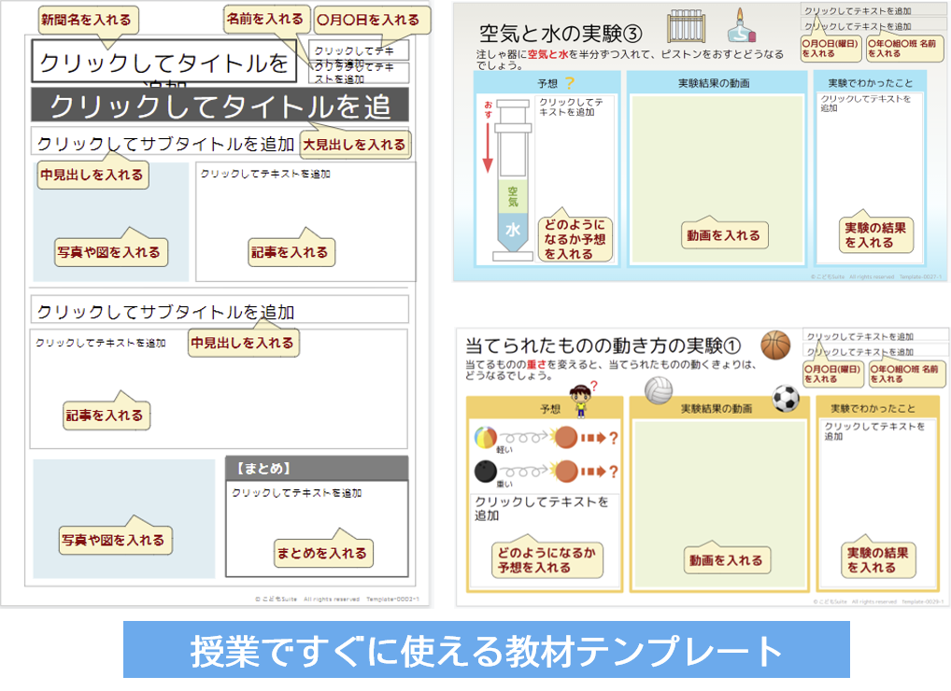Click the まとめを入れる callout

pos(321,553)
